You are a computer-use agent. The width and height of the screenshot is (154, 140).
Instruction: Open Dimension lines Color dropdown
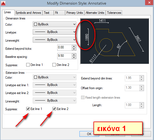(x=55, y=24)
